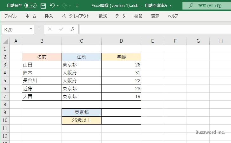Image resolution: width=231 pixels, height=143 pixels.
Task: Click the formula bar Cancel X icon
Action: point(50,29)
